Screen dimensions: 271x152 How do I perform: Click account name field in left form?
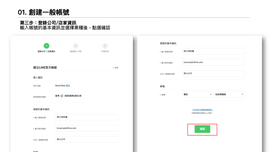86,117
